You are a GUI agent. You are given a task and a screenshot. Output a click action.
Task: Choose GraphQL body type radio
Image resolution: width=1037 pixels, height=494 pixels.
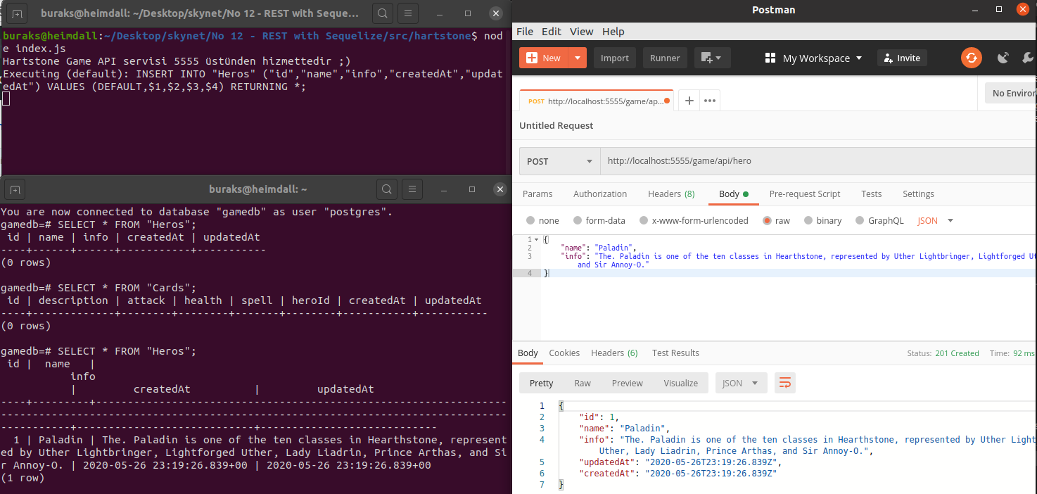tap(860, 220)
